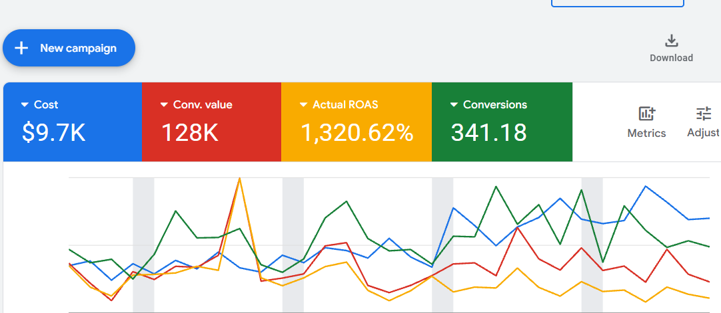Click the 1,320.62% value on yellow card
Image resolution: width=721 pixels, height=313 pixels.
point(357,133)
